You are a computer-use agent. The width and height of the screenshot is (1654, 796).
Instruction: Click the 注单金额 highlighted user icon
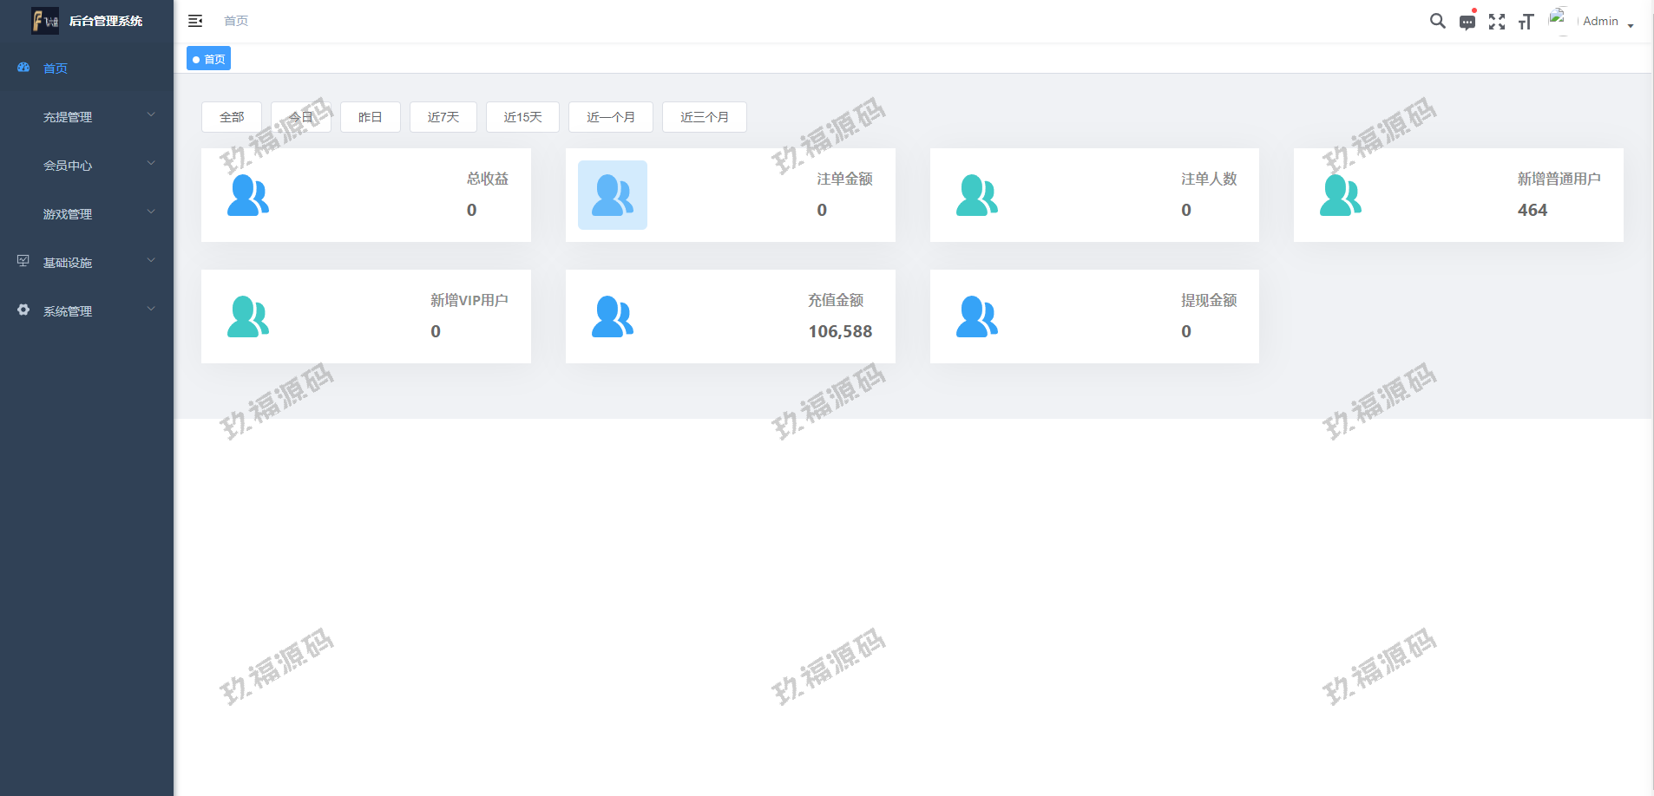click(x=612, y=195)
